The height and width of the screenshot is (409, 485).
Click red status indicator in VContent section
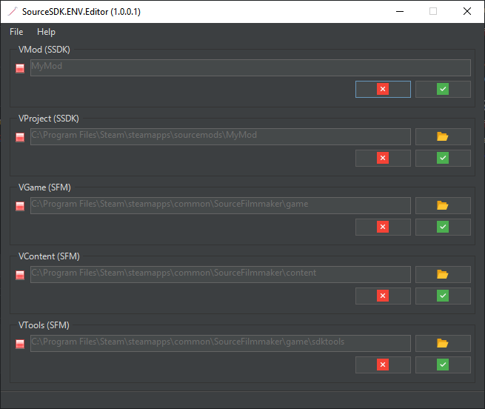point(20,275)
